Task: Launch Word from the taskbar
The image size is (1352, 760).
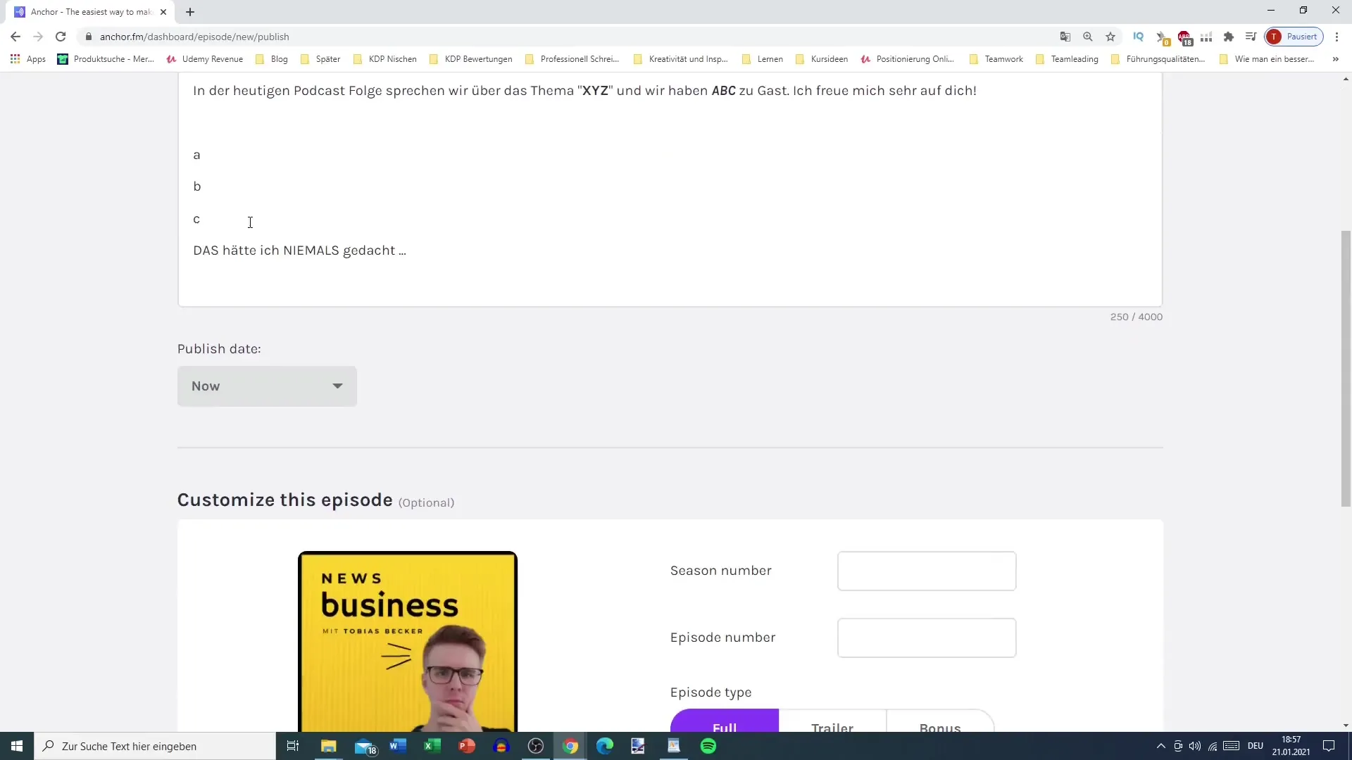Action: (398, 746)
